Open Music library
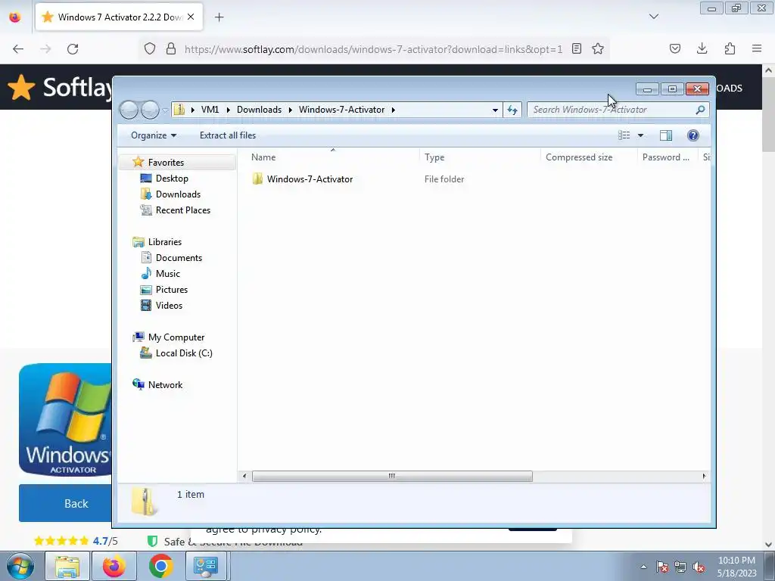This screenshot has height=581, width=775. 167,274
